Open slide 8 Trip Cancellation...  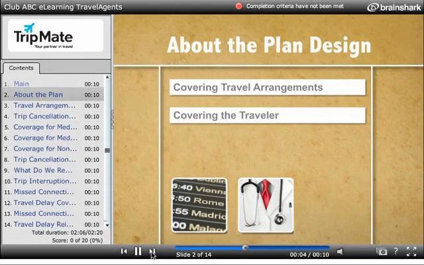click(45, 160)
